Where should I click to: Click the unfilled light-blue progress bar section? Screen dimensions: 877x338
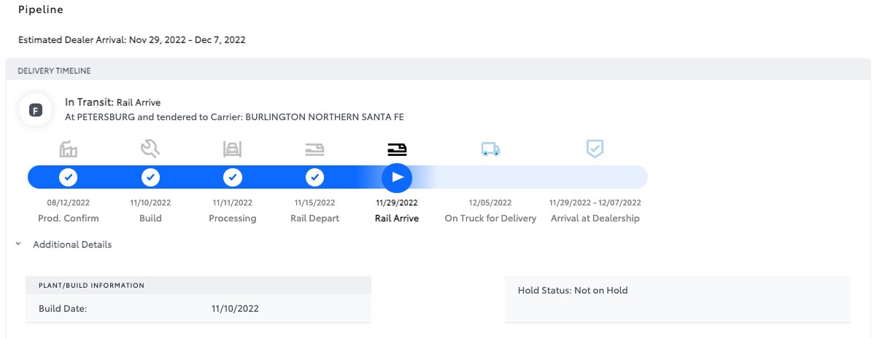pyautogui.click(x=540, y=177)
